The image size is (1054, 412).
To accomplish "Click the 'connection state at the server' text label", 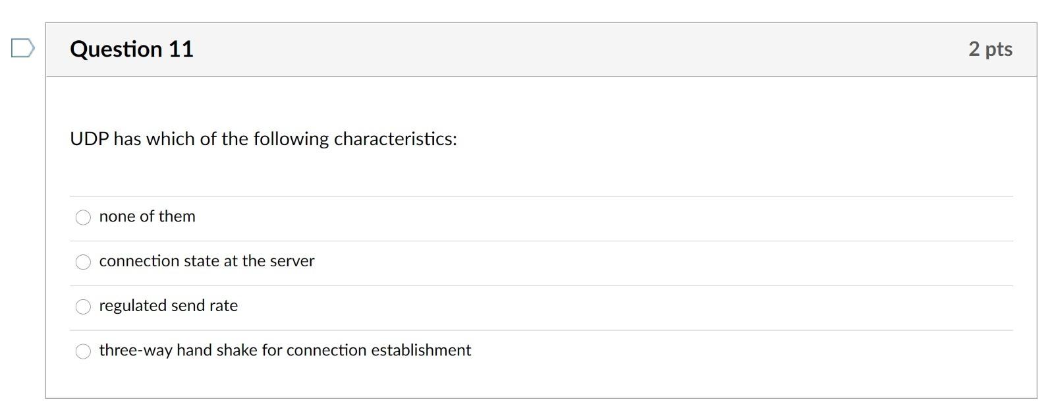I will (x=207, y=262).
